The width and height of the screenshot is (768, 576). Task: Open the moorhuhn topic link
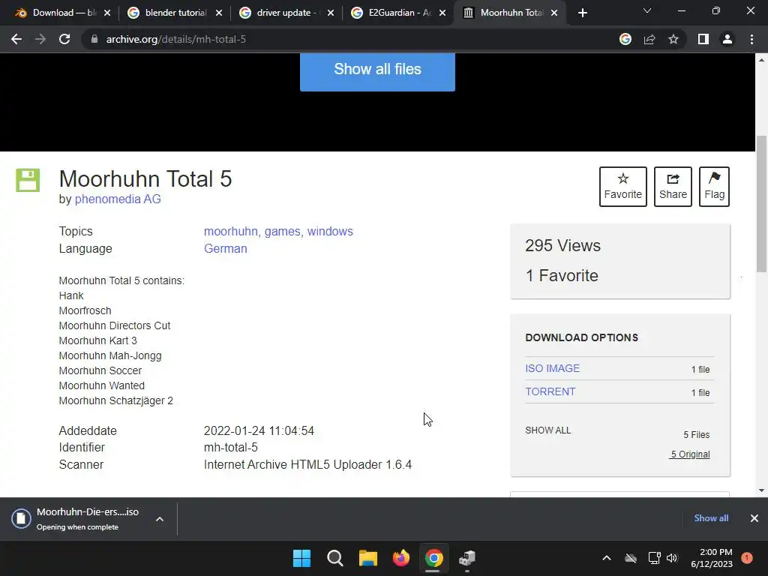tap(231, 231)
